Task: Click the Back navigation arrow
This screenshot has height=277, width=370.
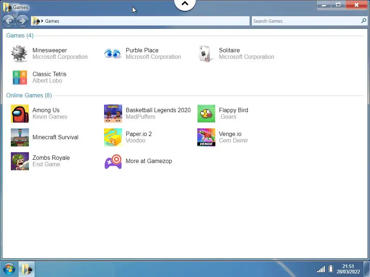Action: click(x=9, y=21)
